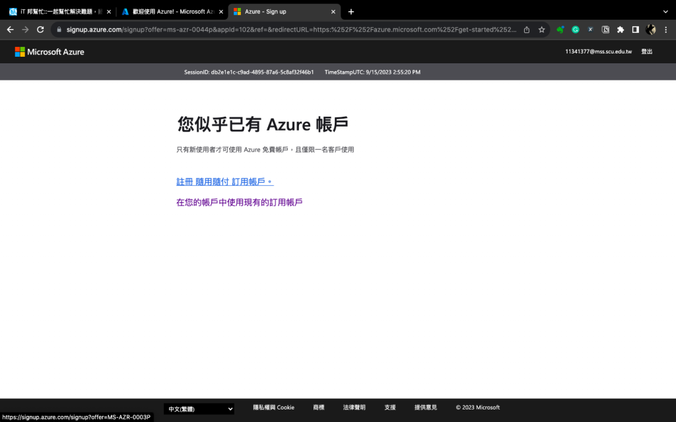
Task: Click the address bar URL
Action: (291, 30)
